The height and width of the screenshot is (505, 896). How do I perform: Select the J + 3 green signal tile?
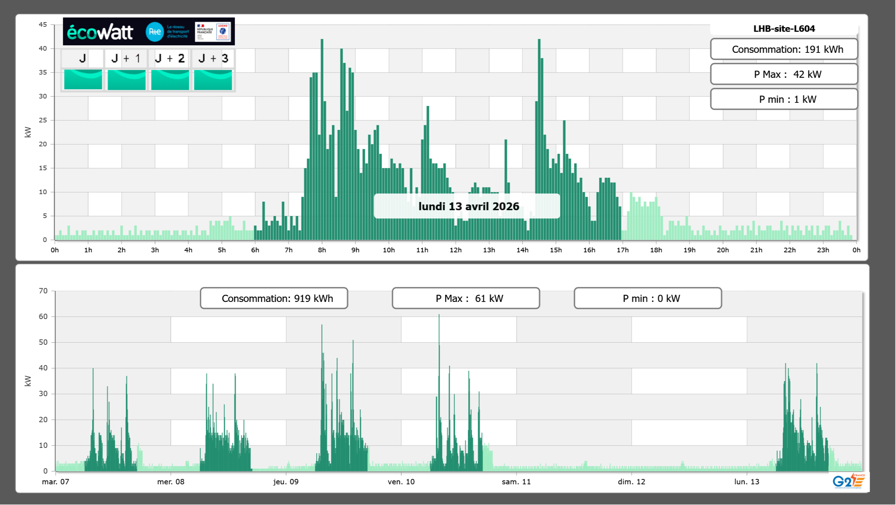point(213,80)
